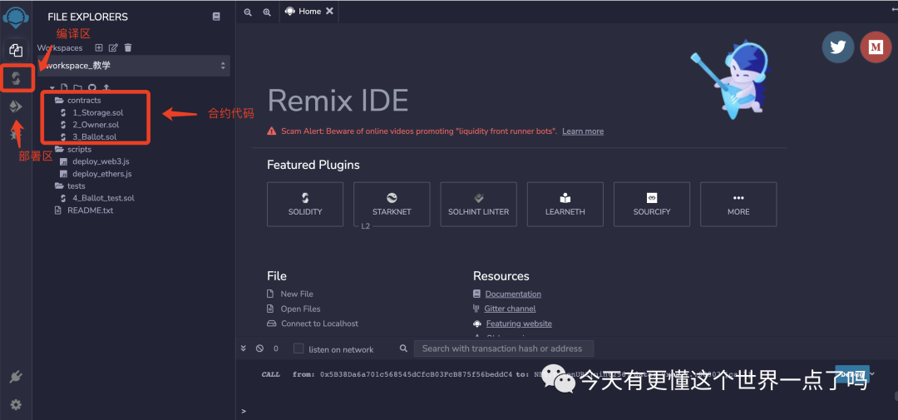Zoom out the editor with magnifier minus
This screenshot has width=898, height=420.
(x=248, y=12)
